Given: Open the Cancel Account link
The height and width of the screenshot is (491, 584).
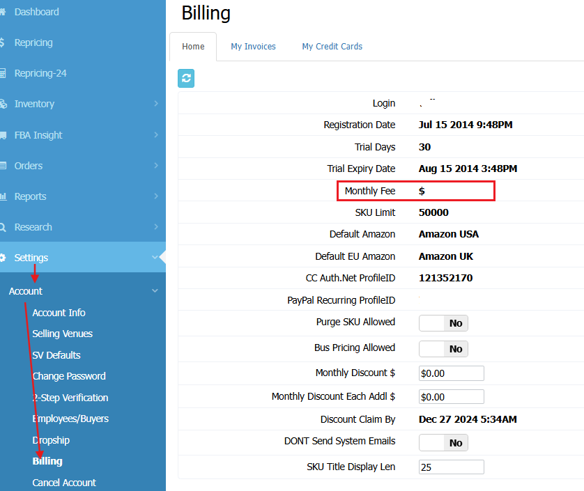Looking at the screenshot, I should click(64, 483).
